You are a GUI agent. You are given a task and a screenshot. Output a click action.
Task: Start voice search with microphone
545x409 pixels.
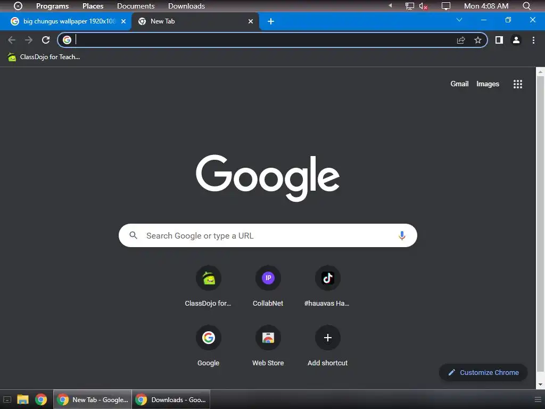[x=402, y=235]
